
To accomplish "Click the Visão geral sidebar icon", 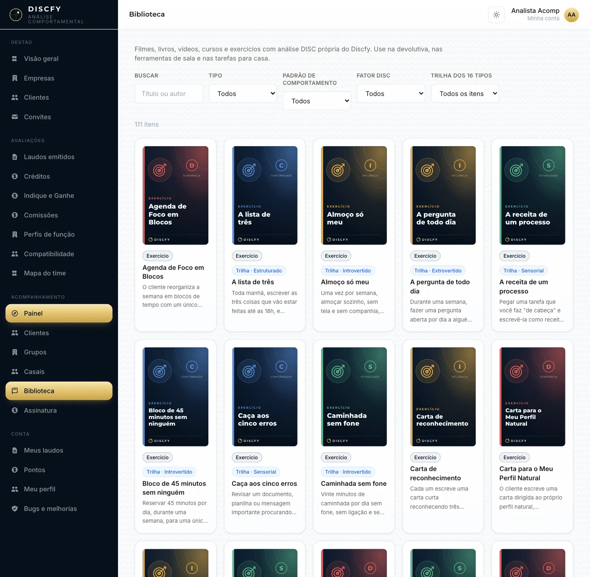I will 15,59.
